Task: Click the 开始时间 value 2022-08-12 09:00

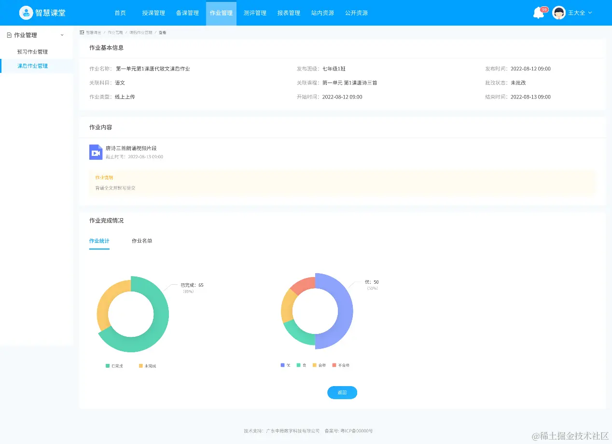Action: (x=342, y=97)
